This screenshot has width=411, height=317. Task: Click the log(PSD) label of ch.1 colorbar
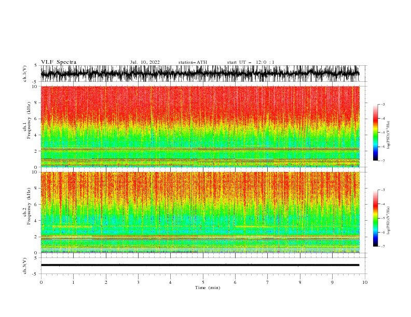pos(389,135)
